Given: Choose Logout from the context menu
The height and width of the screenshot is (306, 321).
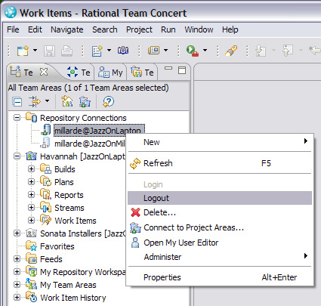Looking at the screenshot, I should (220, 198).
